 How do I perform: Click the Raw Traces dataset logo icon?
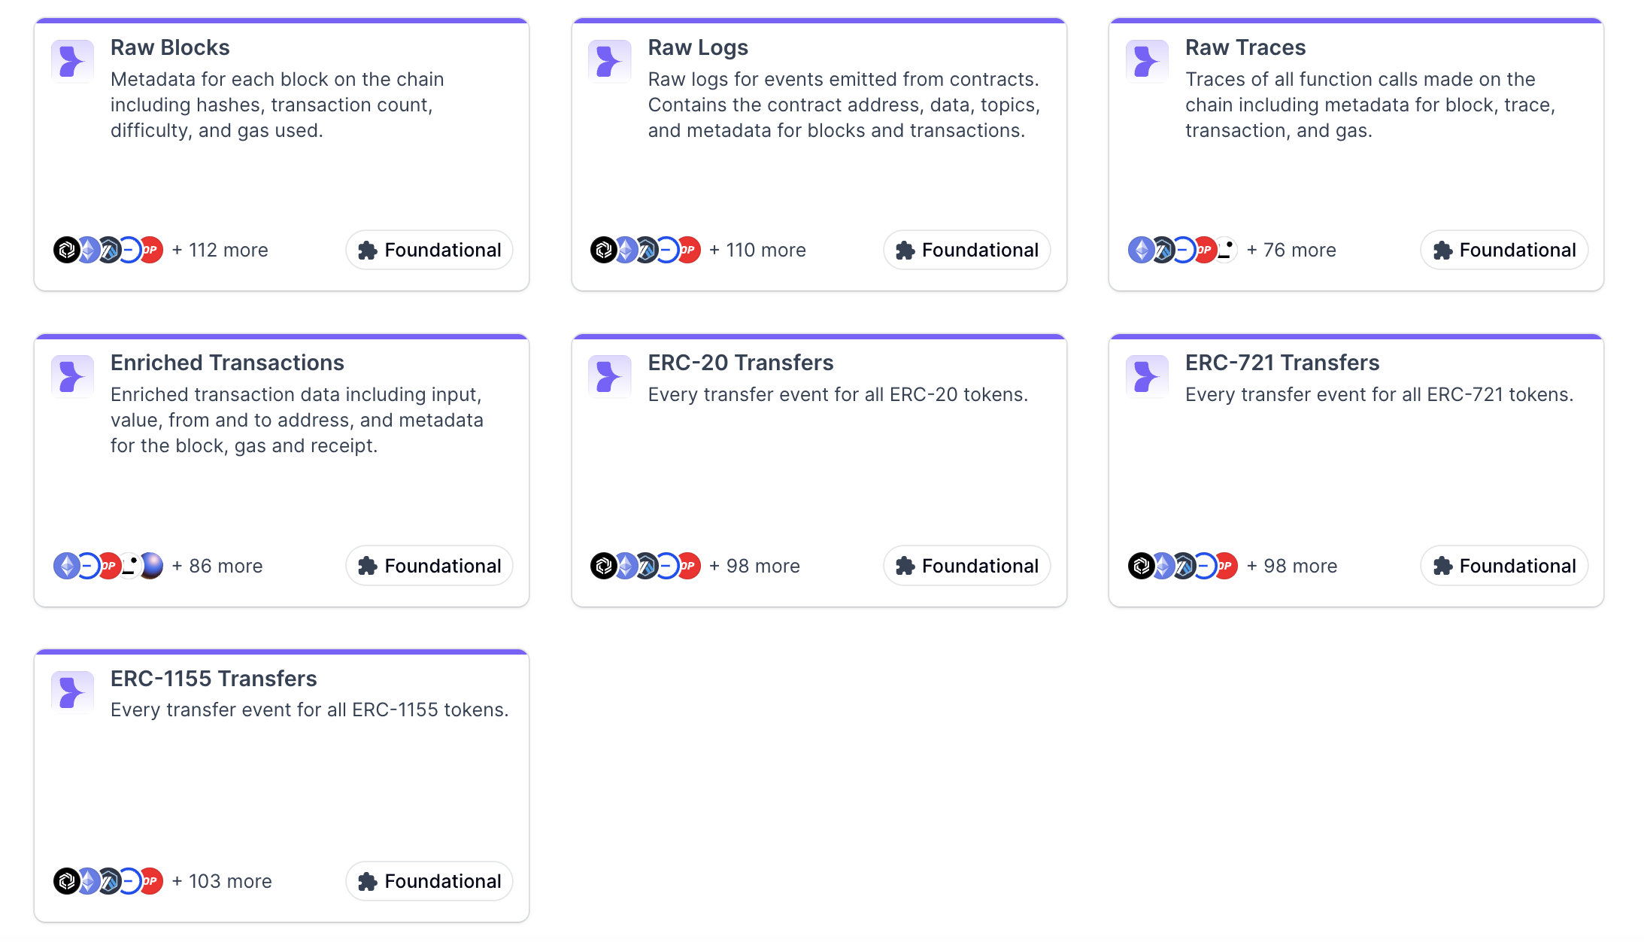tap(1147, 61)
